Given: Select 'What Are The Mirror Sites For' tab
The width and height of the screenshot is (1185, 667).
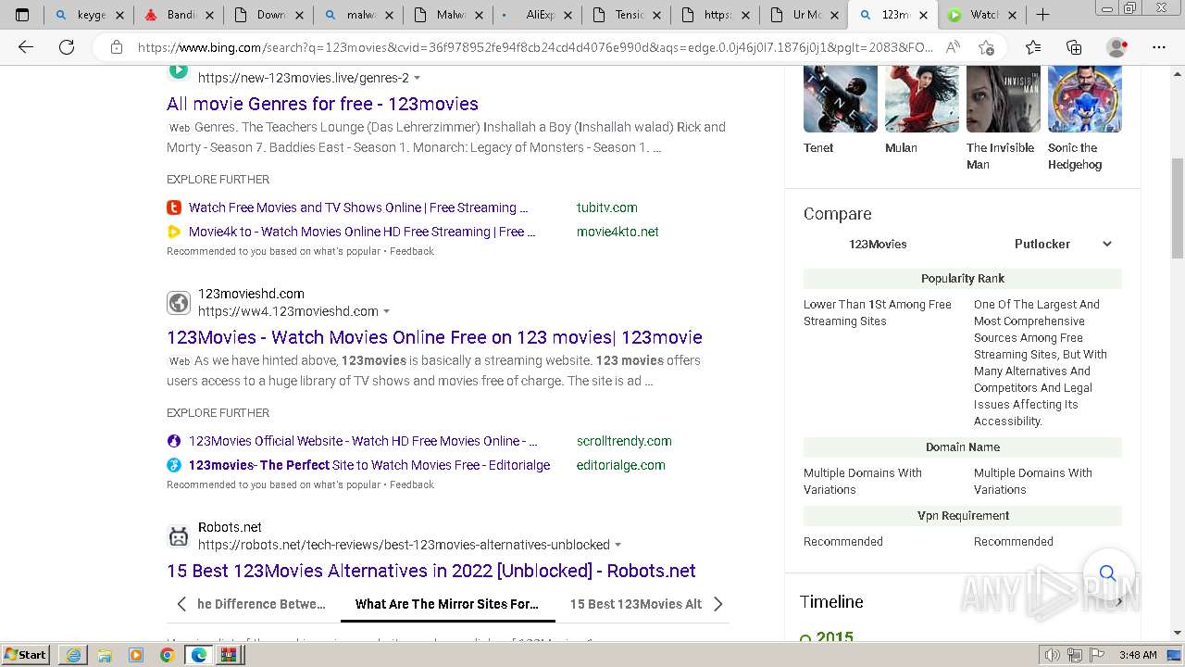Looking at the screenshot, I should (x=447, y=604).
